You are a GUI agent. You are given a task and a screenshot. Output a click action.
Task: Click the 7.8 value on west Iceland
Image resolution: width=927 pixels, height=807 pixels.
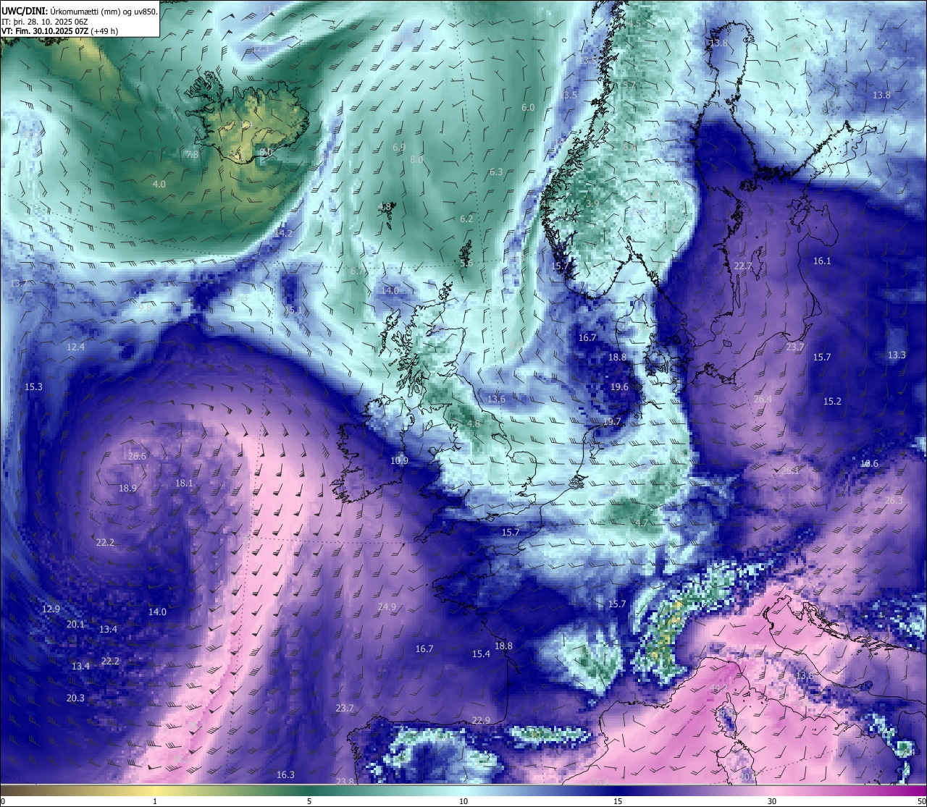click(x=192, y=155)
